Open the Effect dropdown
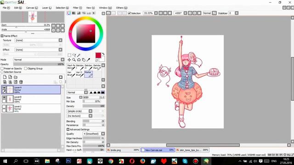Screen dimensions: 294x165 click(x=60, y=49)
